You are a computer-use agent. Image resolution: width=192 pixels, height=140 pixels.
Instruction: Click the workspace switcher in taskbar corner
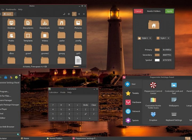click(188, 138)
